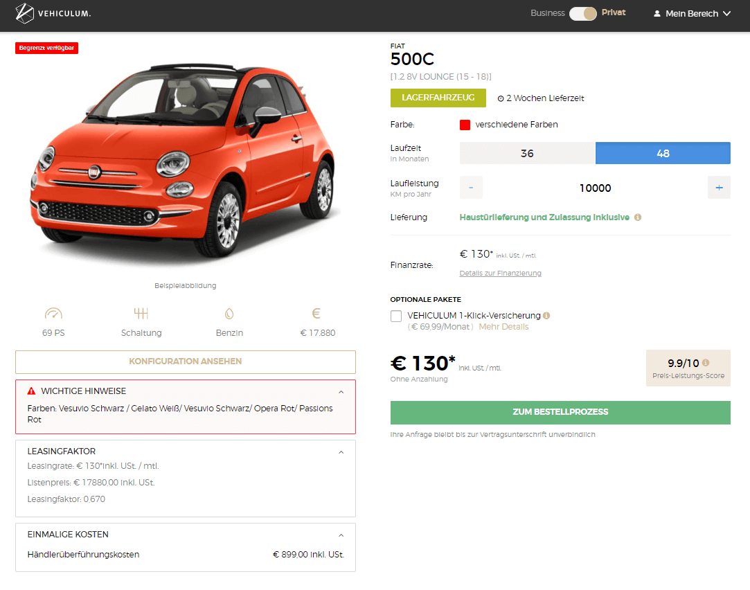Click the Begrenzt verfügbar badge
The height and width of the screenshot is (590, 750).
tap(47, 48)
